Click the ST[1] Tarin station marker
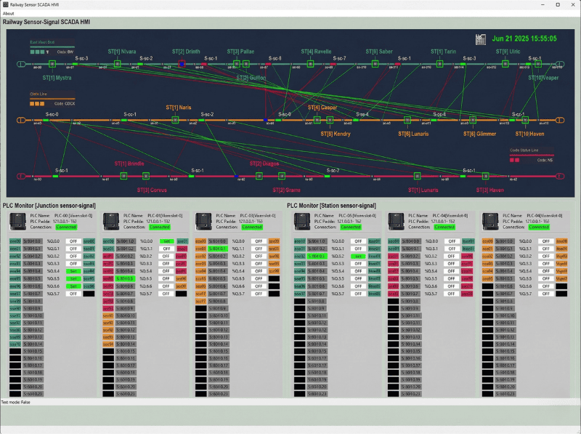Screen dimensions: 581x436 [438, 65]
